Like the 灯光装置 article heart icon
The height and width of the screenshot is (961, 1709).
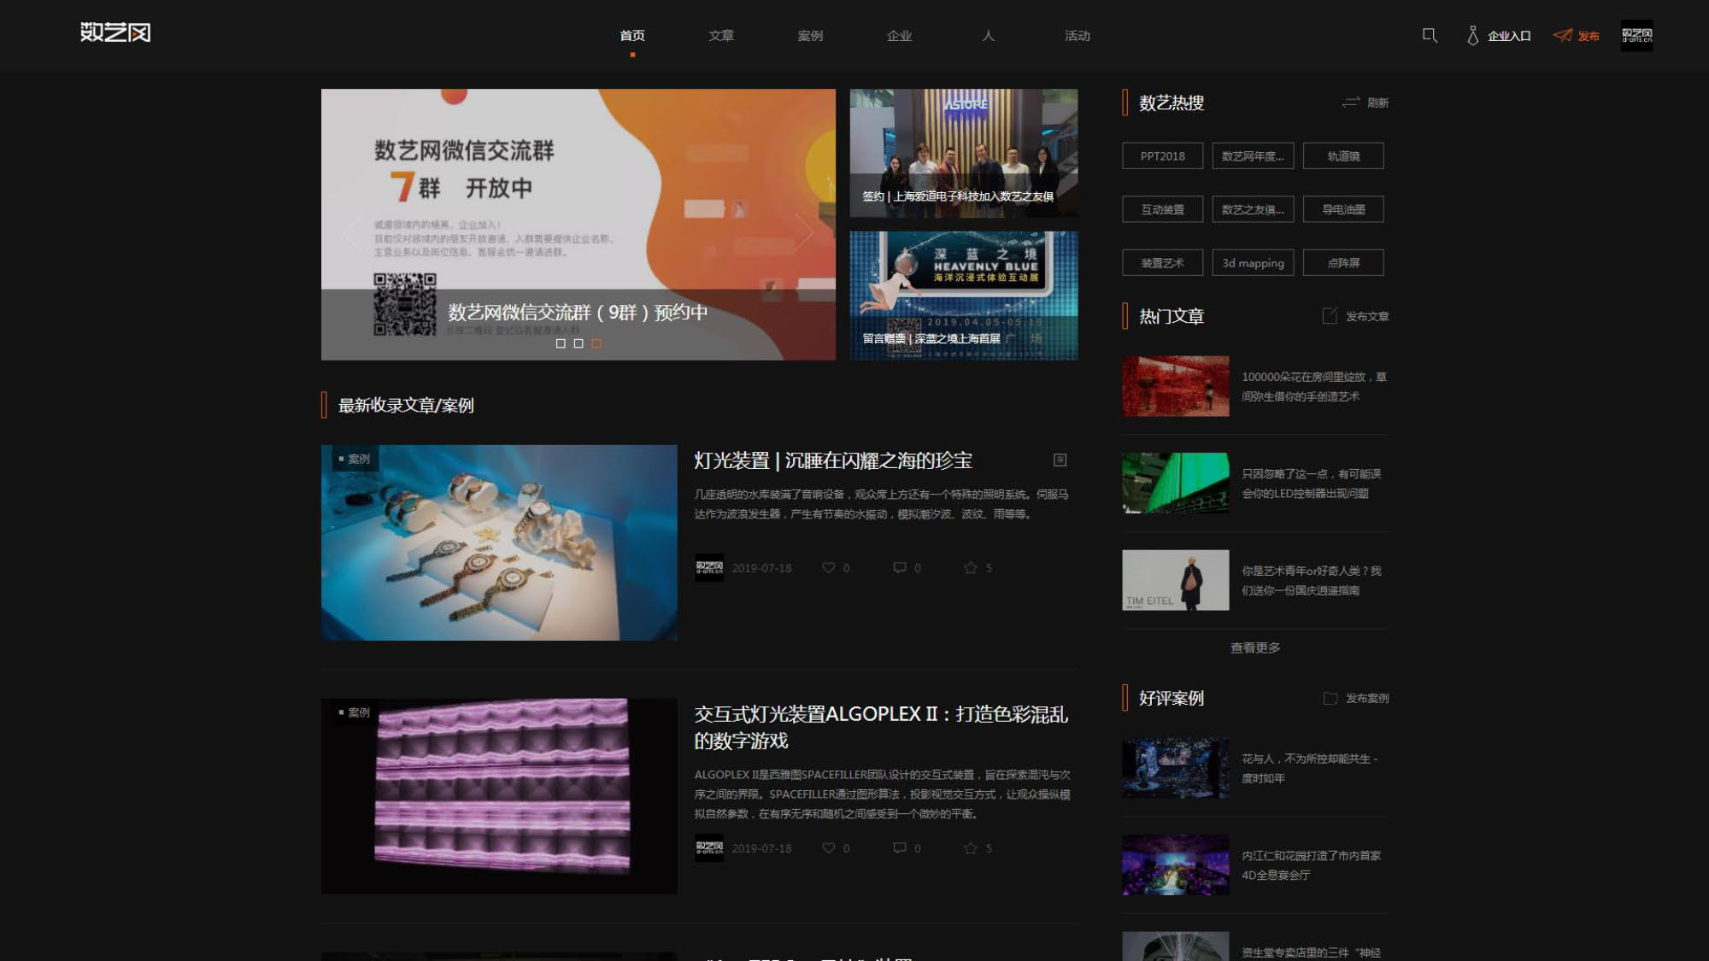(828, 567)
